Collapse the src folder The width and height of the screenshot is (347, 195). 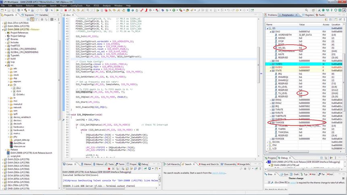pos(6,65)
